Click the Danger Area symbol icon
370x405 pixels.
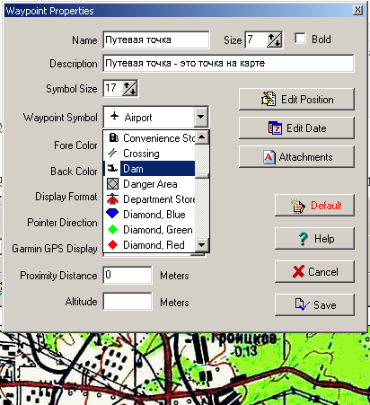[x=112, y=184]
